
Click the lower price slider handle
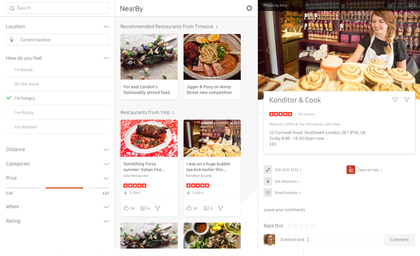43,188
